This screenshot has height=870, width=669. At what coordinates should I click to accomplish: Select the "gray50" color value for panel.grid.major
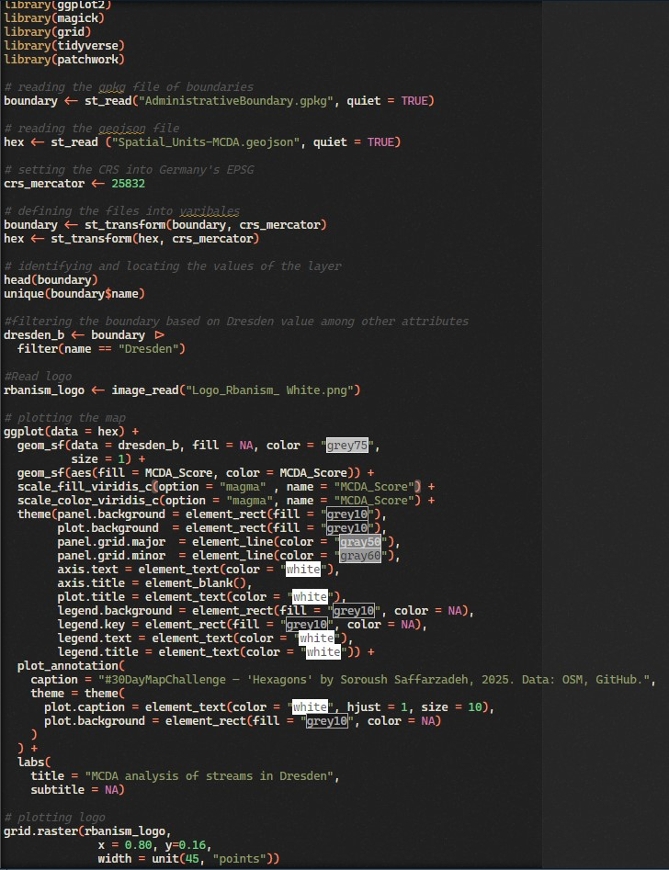point(360,542)
